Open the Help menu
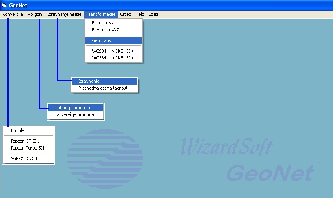This screenshot has width=333, height=198. (x=140, y=14)
